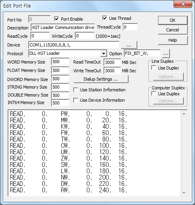Focus the STRING Memory Size field
Screen dimensions: 195x205
coord(60,87)
